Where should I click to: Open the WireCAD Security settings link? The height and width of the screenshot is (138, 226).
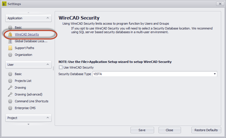click(x=27, y=34)
